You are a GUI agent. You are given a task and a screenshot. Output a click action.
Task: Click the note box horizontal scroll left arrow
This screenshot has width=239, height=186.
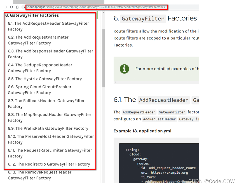(115, 82)
